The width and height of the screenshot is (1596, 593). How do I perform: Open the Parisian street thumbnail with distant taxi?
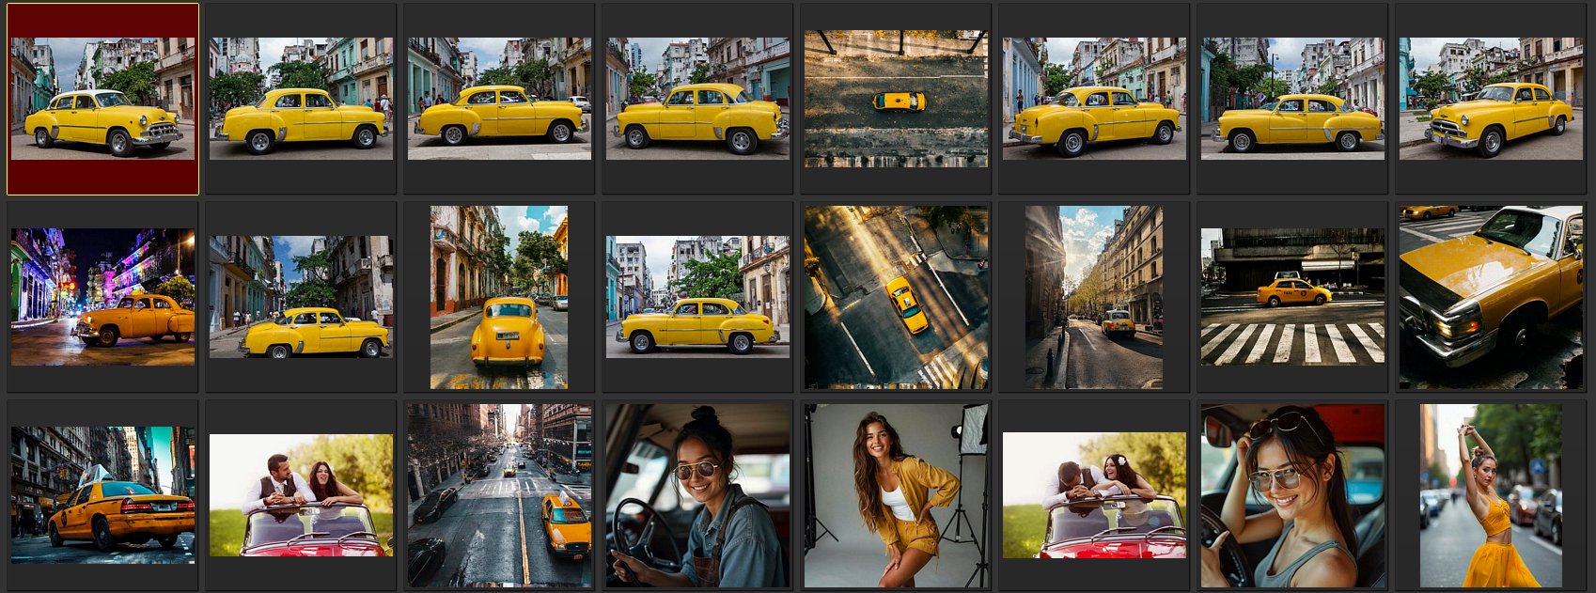(1094, 297)
